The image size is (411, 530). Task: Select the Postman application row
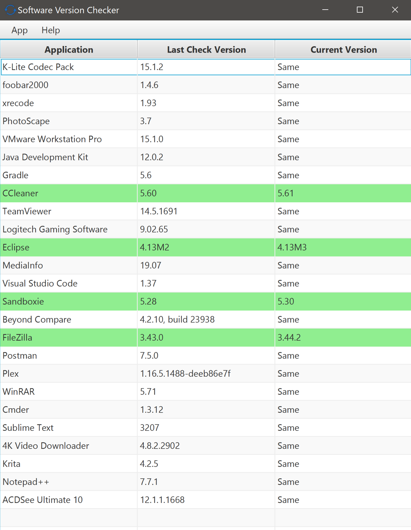coord(206,356)
